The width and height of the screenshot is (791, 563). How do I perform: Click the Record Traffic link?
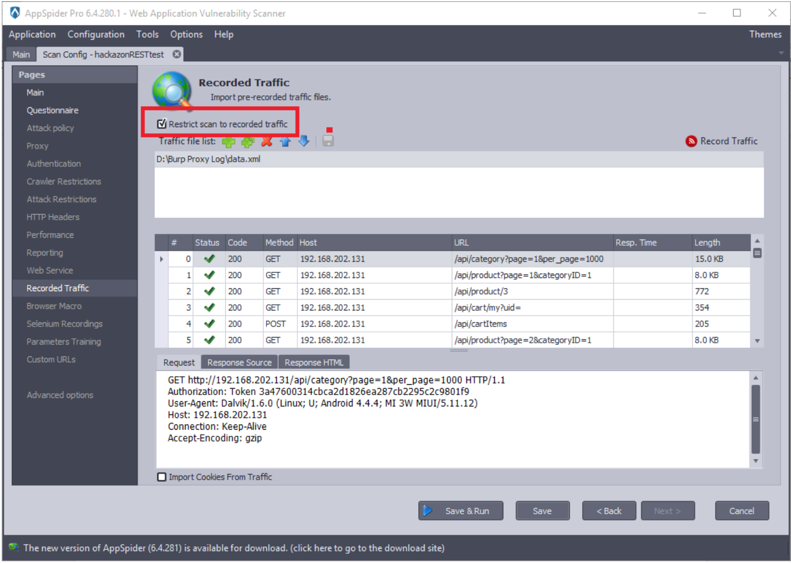[729, 141]
